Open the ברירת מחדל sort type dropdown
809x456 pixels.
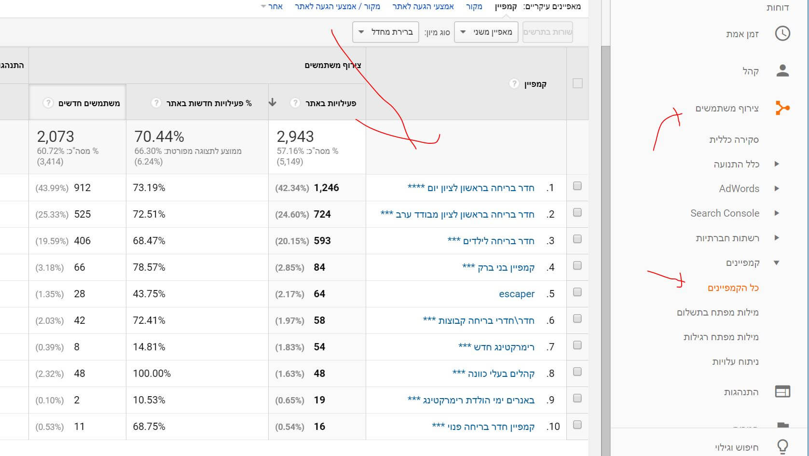click(385, 32)
